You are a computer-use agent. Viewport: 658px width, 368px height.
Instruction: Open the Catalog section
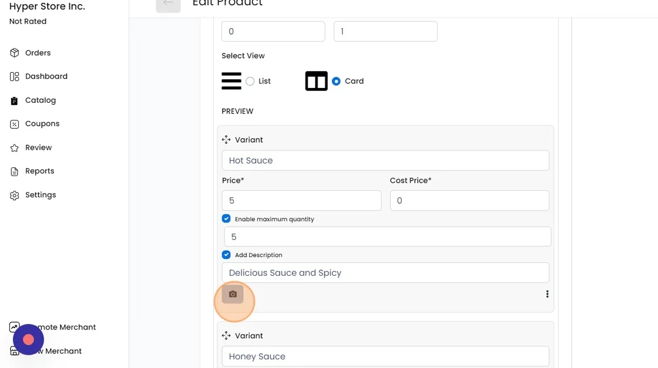tap(40, 100)
